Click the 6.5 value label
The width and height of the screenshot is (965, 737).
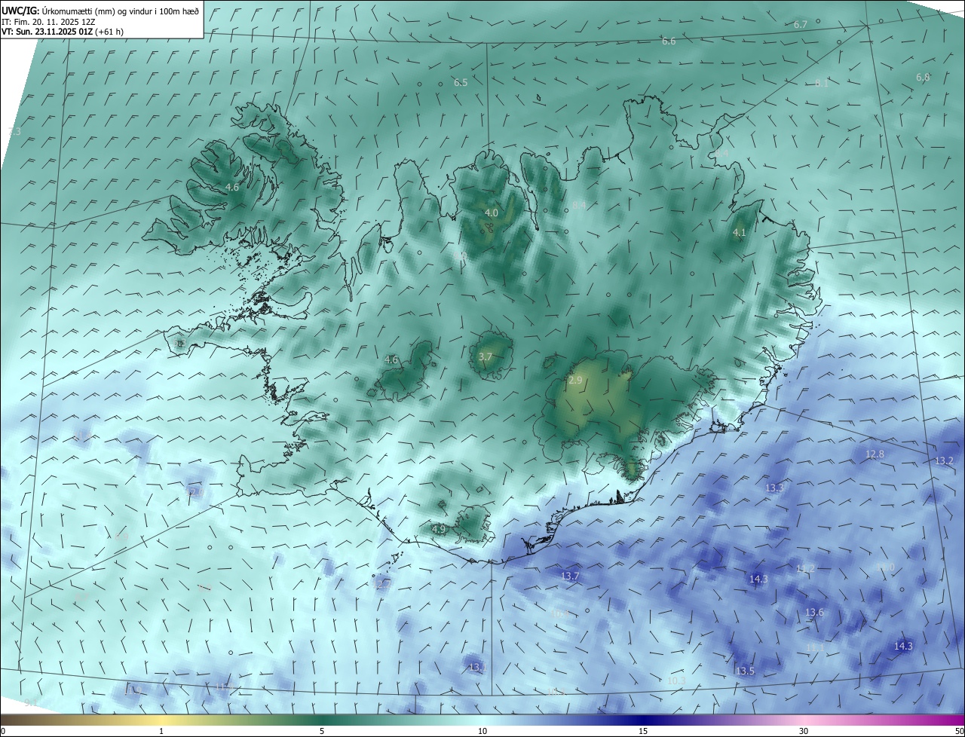pyautogui.click(x=461, y=83)
